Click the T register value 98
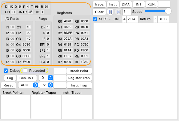Screen dimensions: 179x121 tap(37, 7)
